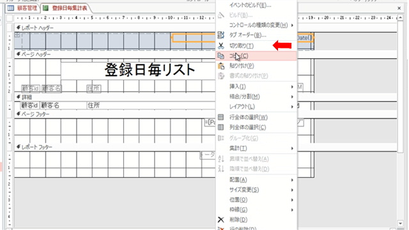Switch to the 顧客管理 tab
409x230 pixels.
tap(22, 8)
